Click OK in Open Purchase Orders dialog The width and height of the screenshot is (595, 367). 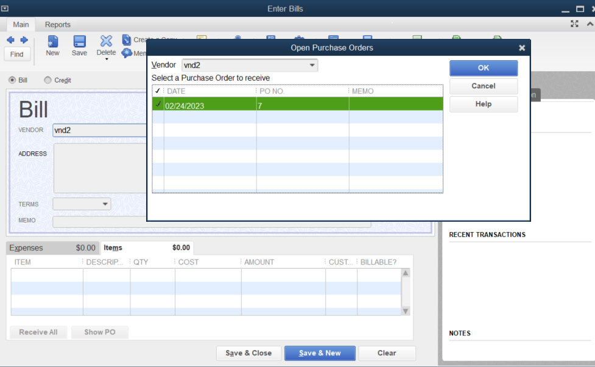tap(484, 68)
